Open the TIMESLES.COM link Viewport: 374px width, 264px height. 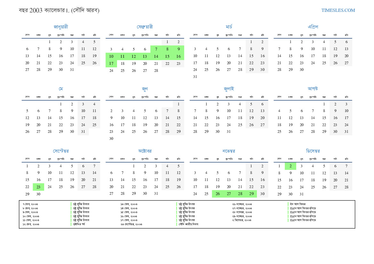click(338, 10)
